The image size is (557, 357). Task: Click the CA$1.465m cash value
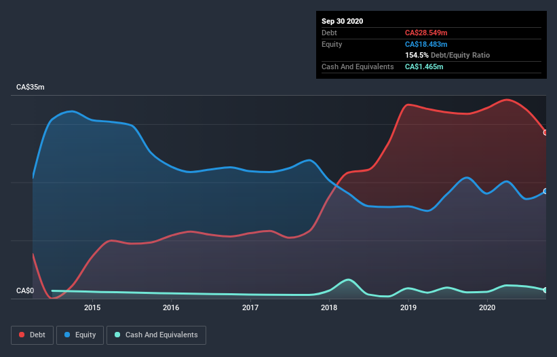[x=424, y=67]
